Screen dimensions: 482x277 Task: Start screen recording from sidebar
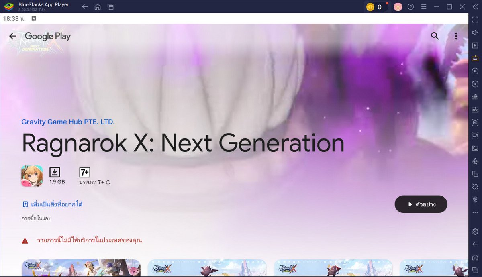[475, 135]
